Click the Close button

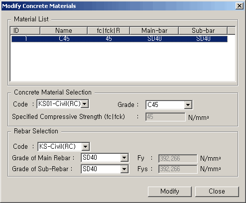pyautogui.click(x=217, y=192)
